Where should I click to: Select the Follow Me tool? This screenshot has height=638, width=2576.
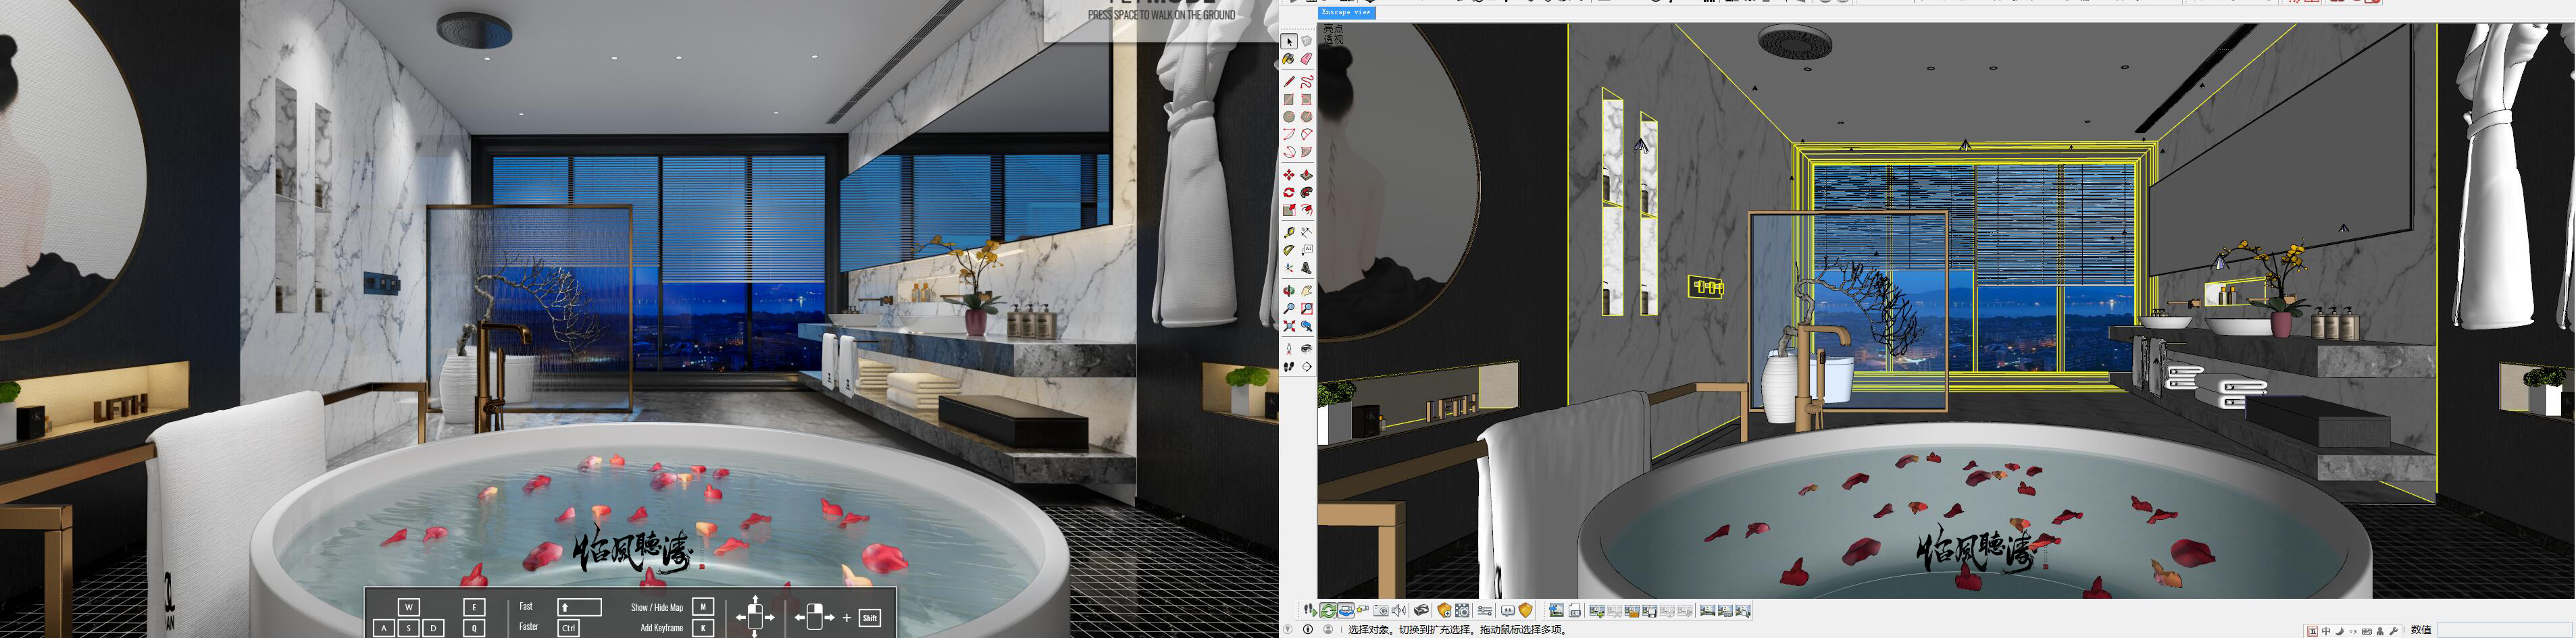(x=1307, y=192)
